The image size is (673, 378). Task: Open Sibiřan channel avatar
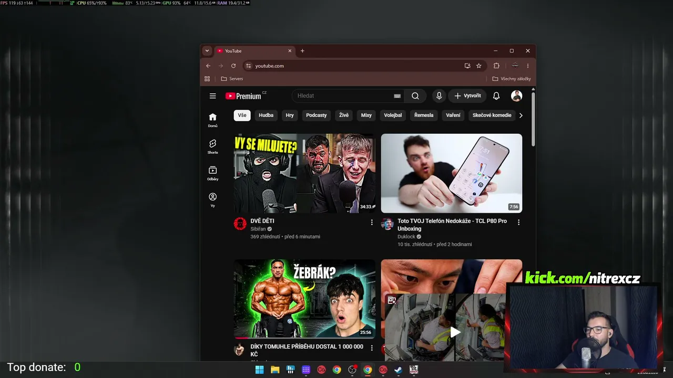pyautogui.click(x=240, y=224)
